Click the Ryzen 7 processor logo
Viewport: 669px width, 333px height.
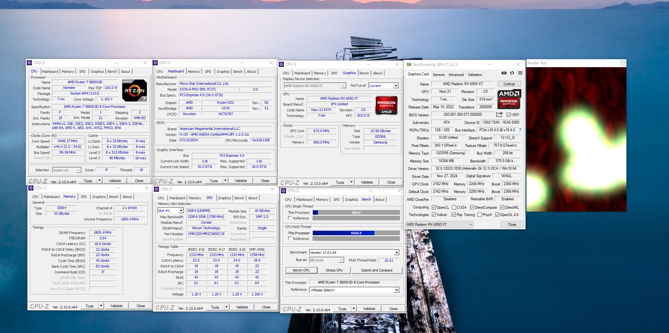click(x=134, y=91)
